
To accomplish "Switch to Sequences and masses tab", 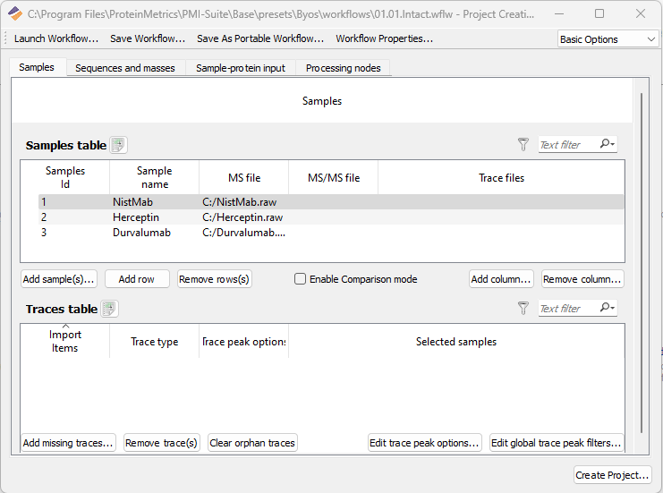I will 125,68.
